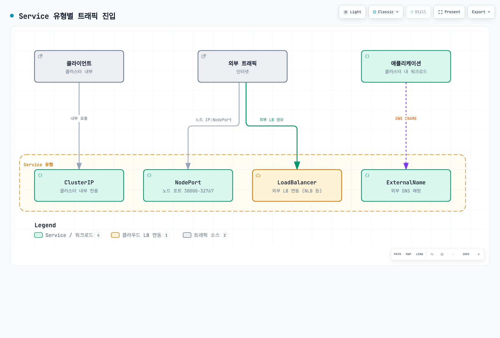This screenshot has height=338, width=500.
Task: Click code icon on 애플리케이션 node
Action: [x=367, y=56]
